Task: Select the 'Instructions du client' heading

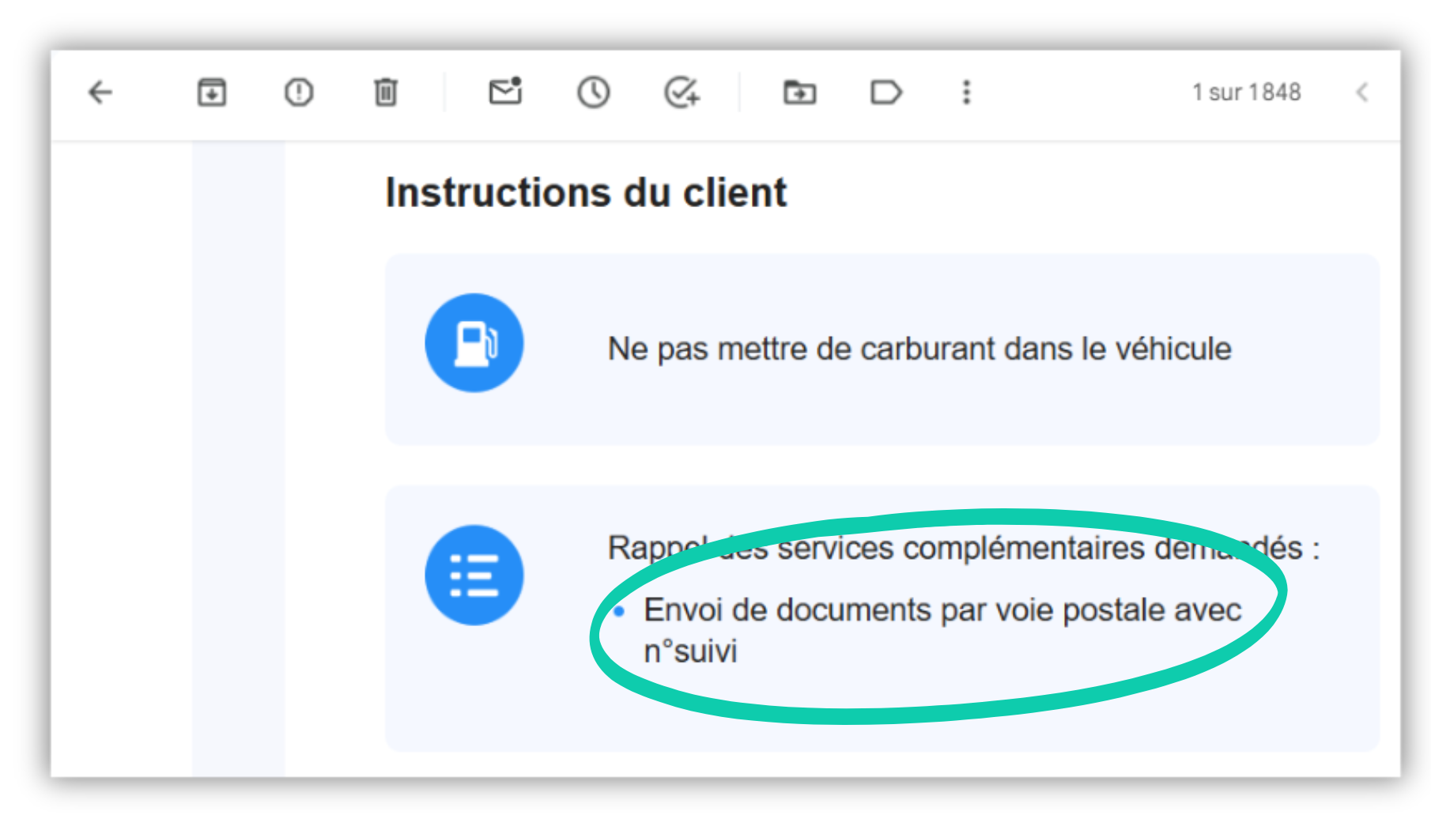Action: (586, 193)
